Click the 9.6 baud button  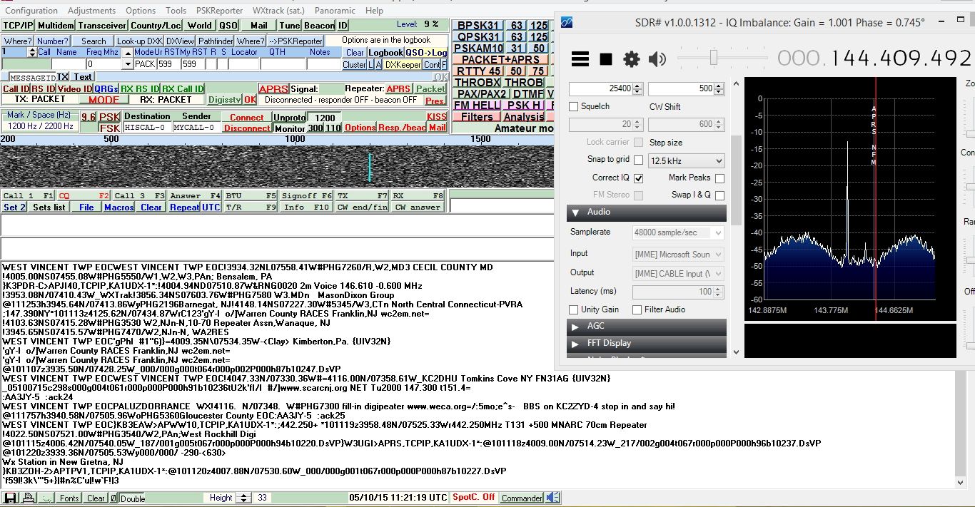pyautogui.click(x=89, y=117)
